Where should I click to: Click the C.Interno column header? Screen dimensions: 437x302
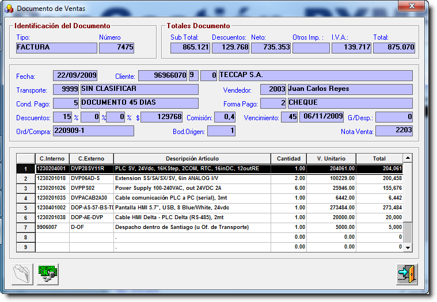pyautogui.click(x=52, y=159)
